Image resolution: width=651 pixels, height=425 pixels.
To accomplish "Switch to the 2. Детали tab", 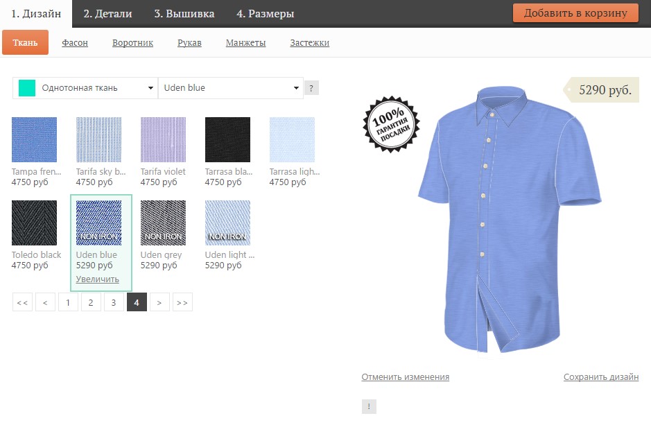I will [x=107, y=14].
